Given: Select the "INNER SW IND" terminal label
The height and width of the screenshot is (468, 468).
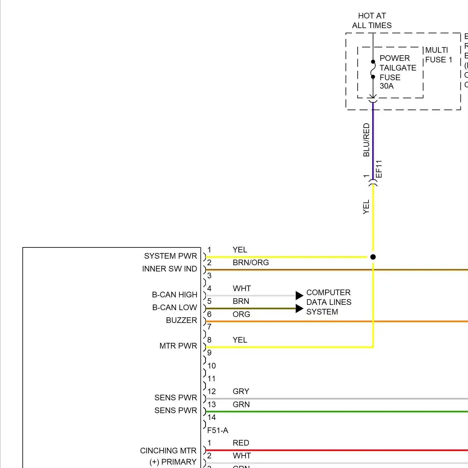Looking at the screenshot, I should coord(169,269).
